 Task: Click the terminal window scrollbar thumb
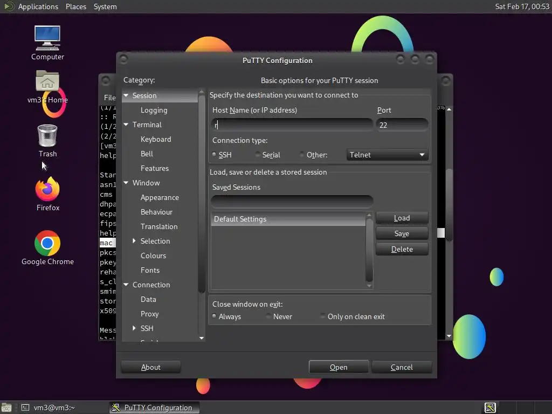(x=449, y=205)
